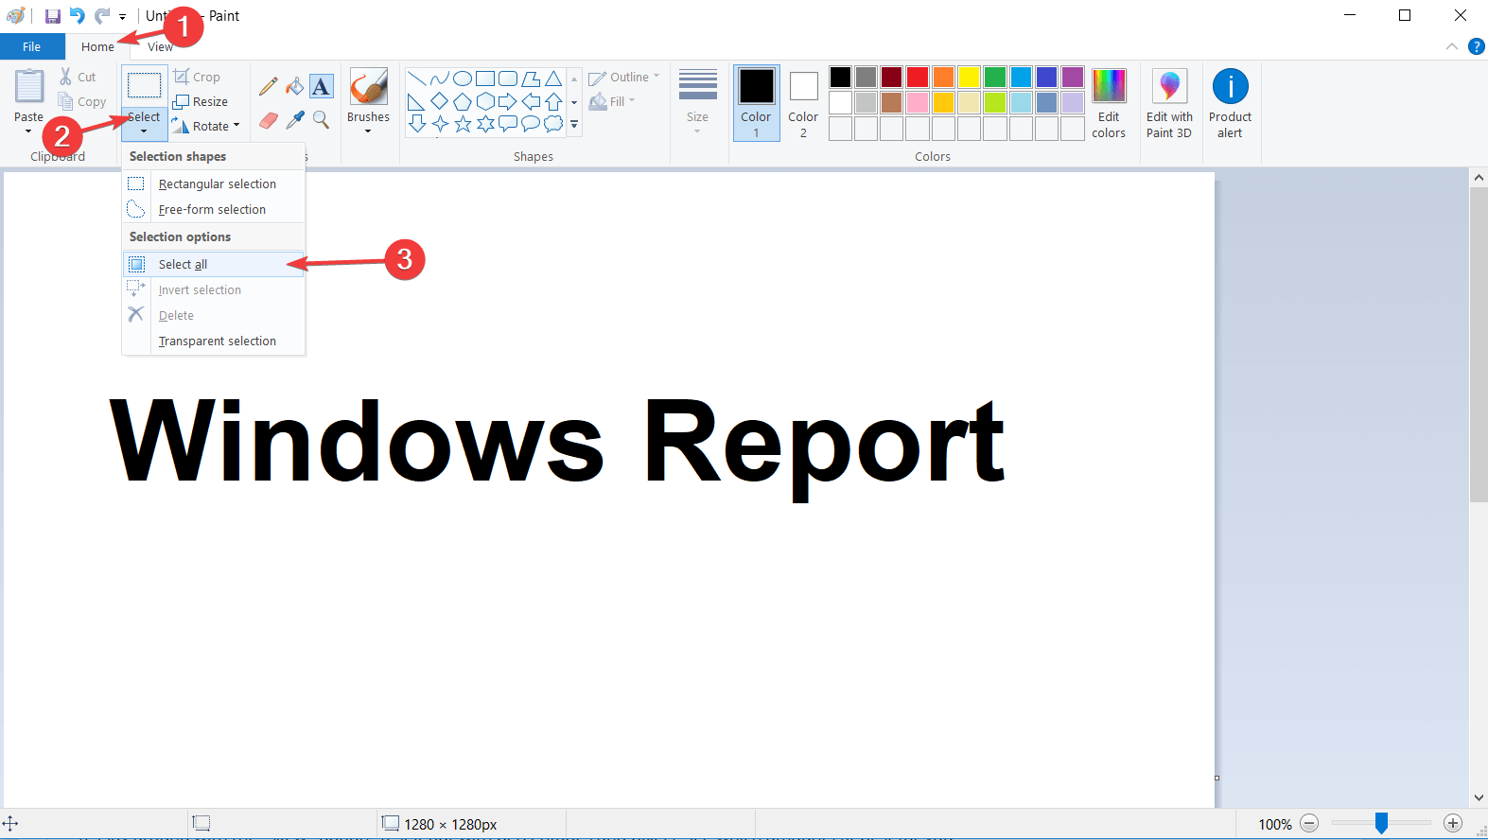Activate Color 2 background selector

coord(803,104)
